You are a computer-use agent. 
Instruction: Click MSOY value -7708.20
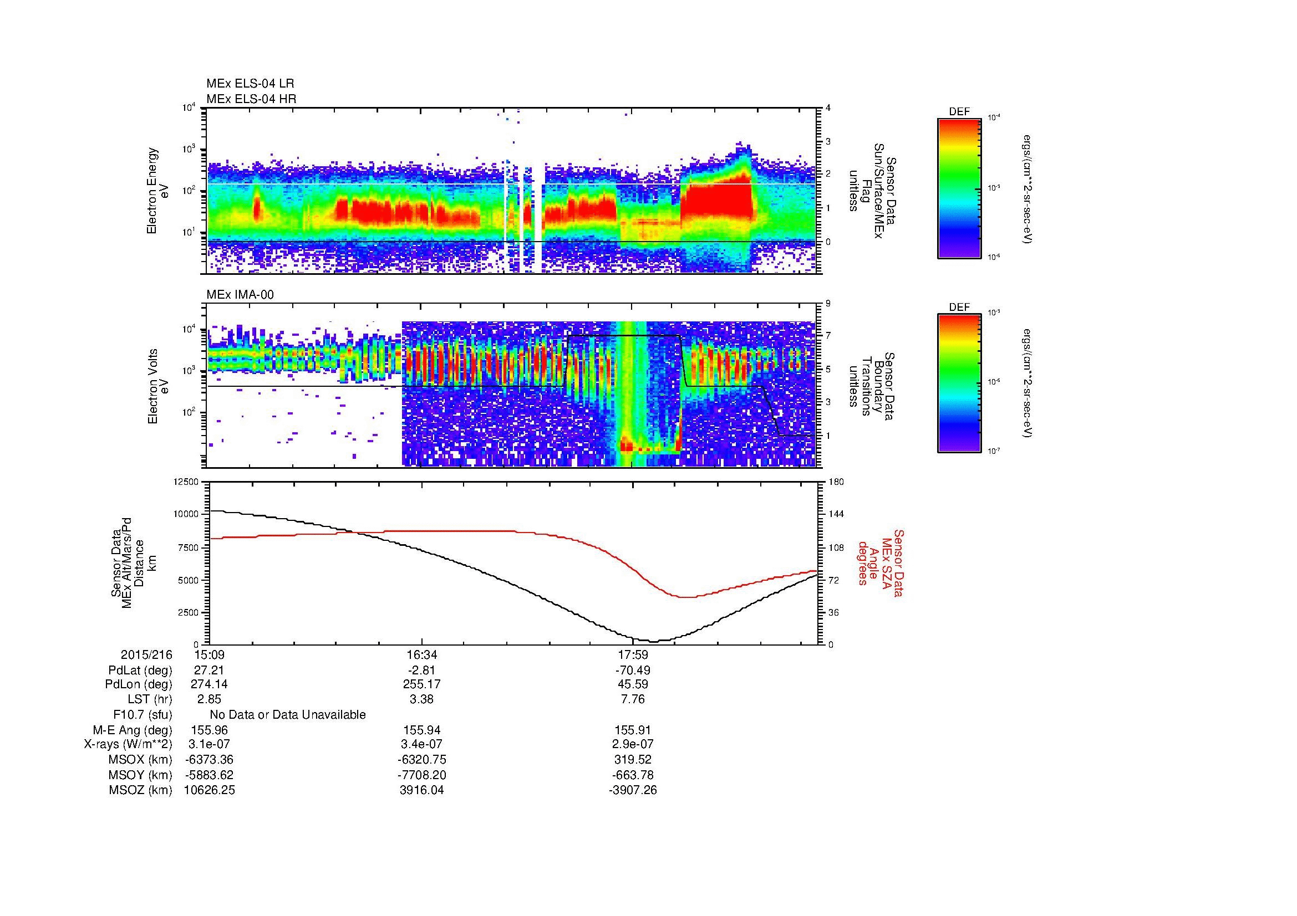point(421,775)
